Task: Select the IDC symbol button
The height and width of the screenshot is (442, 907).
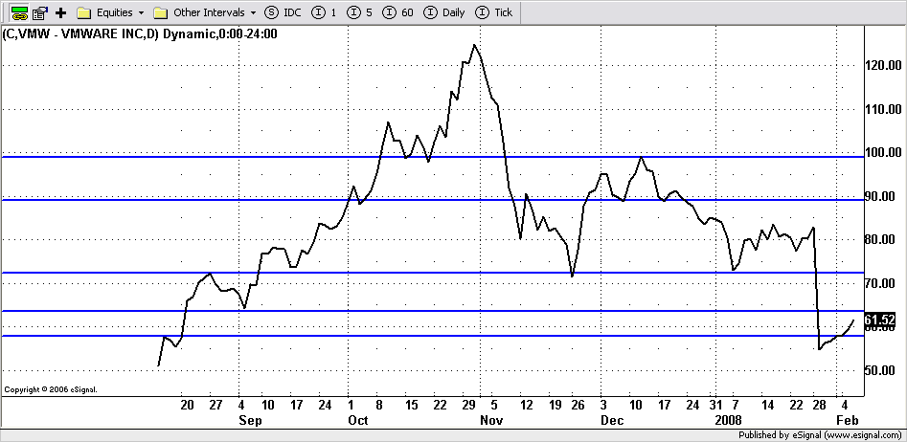Action: 283,12
